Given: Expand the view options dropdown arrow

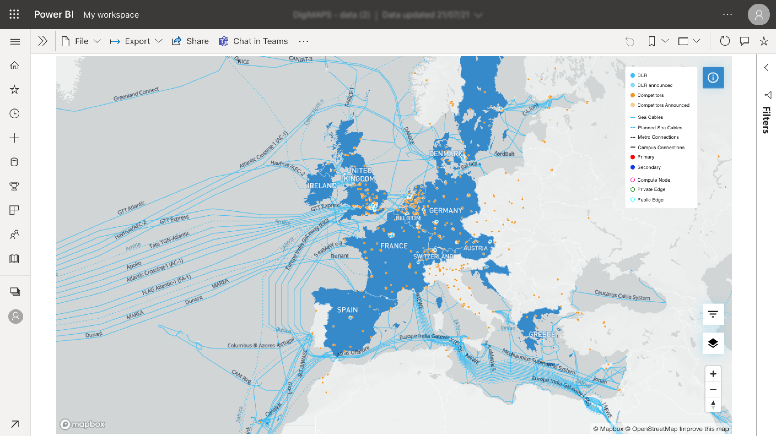Looking at the screenshot, I should [696, 41].
